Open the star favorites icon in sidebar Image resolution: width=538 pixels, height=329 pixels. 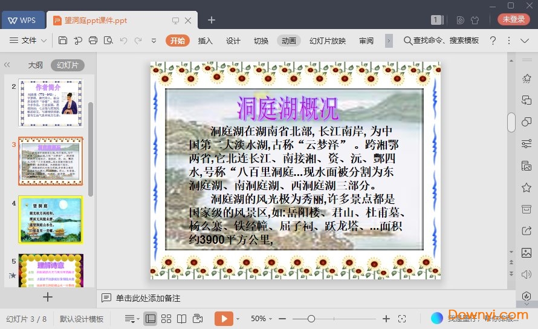[527, 187]
